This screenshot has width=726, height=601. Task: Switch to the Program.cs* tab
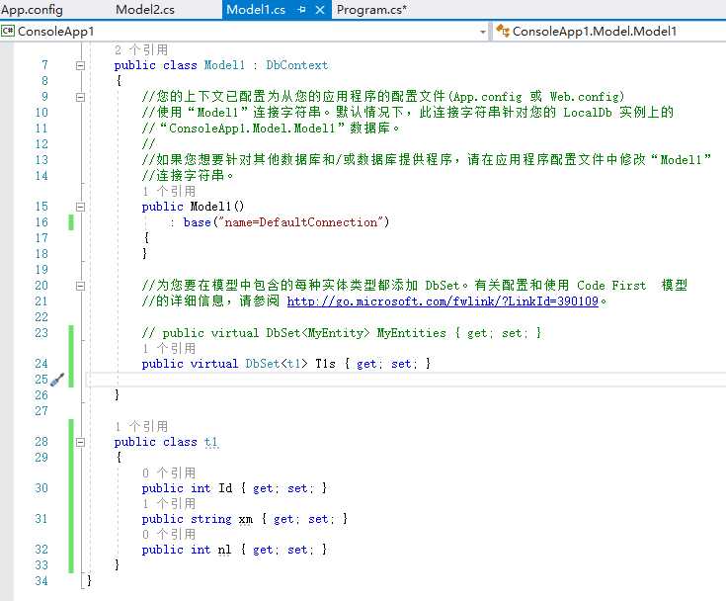[371, 10]
